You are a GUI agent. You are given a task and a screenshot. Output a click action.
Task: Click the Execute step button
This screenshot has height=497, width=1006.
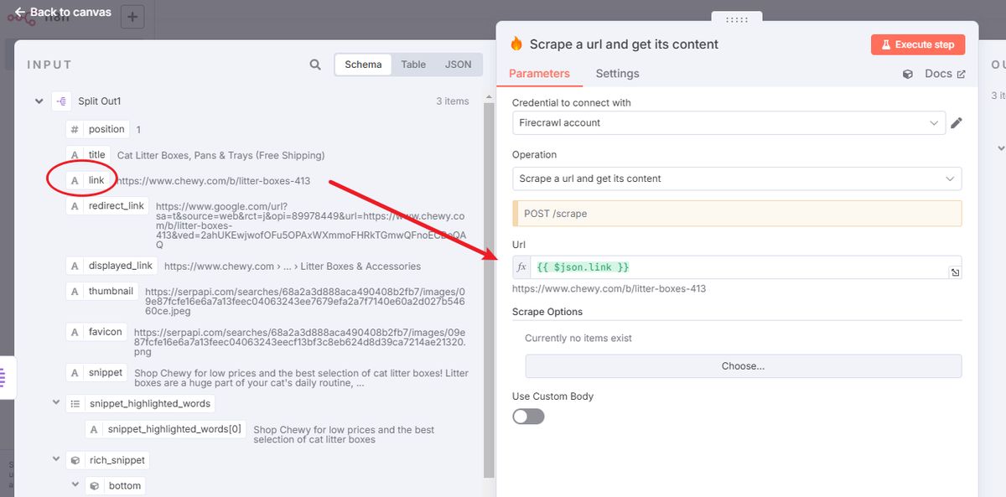(x=918, y=44)
